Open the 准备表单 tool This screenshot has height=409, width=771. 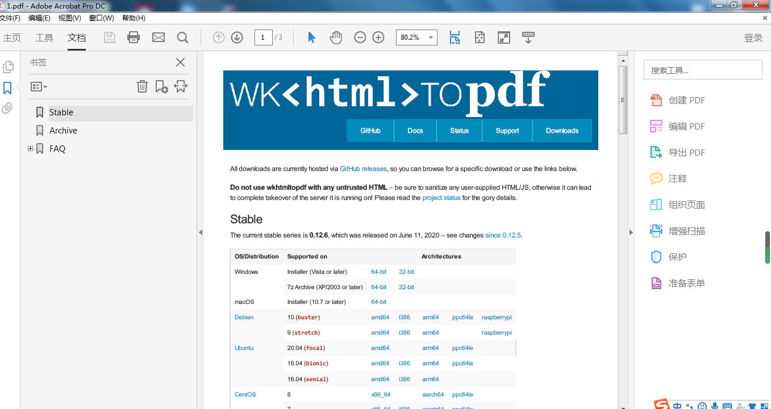click(677, 283)
